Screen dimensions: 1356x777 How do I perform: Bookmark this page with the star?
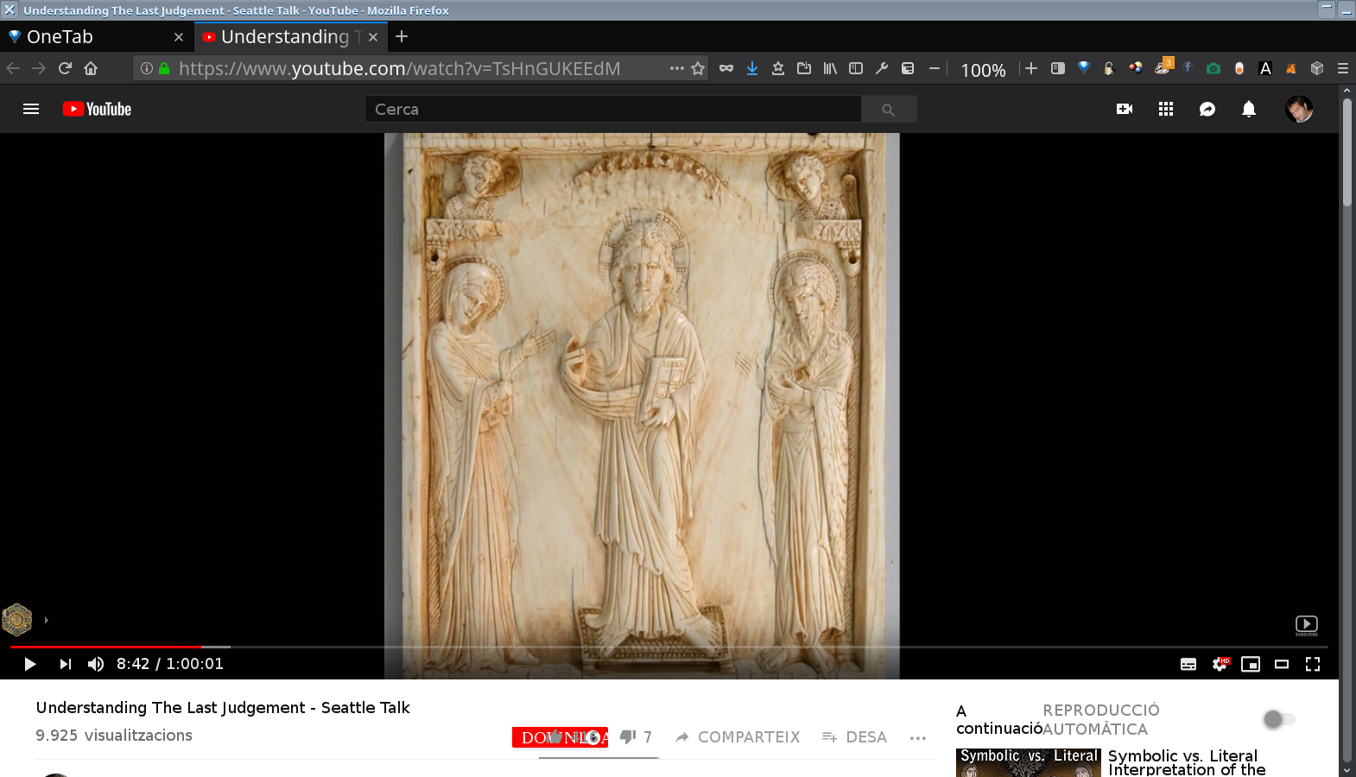698,68
